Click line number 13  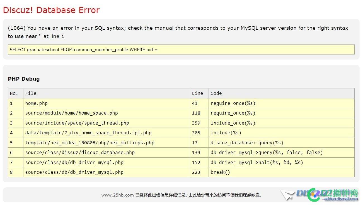click(x=199, y=143)
